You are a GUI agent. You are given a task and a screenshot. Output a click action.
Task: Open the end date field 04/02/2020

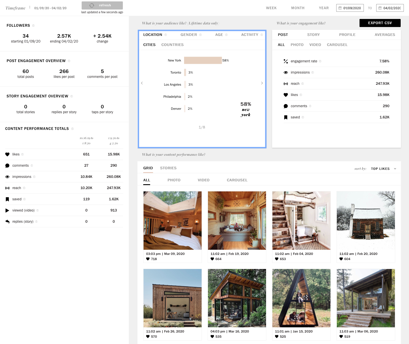pyautogui.click(x=390, y=8)
